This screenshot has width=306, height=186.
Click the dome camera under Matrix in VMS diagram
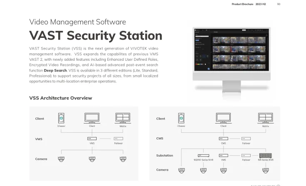(123, 159)
